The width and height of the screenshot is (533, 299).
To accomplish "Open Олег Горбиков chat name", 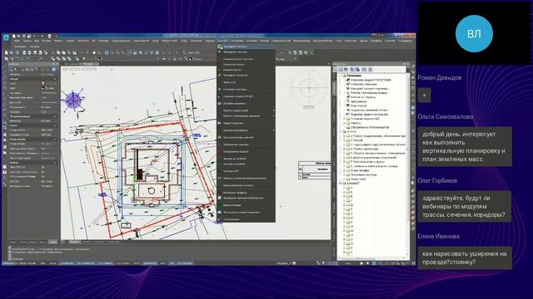I will coord(437,181).
